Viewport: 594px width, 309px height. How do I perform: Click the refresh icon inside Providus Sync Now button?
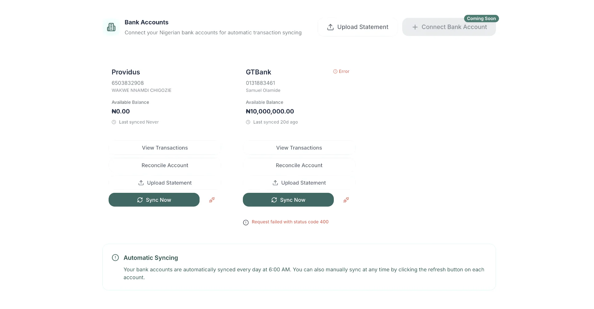(x=140, y=200)
